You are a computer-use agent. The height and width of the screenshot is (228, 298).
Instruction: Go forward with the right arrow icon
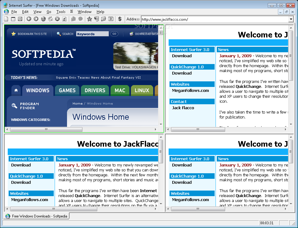pos(36,19)
